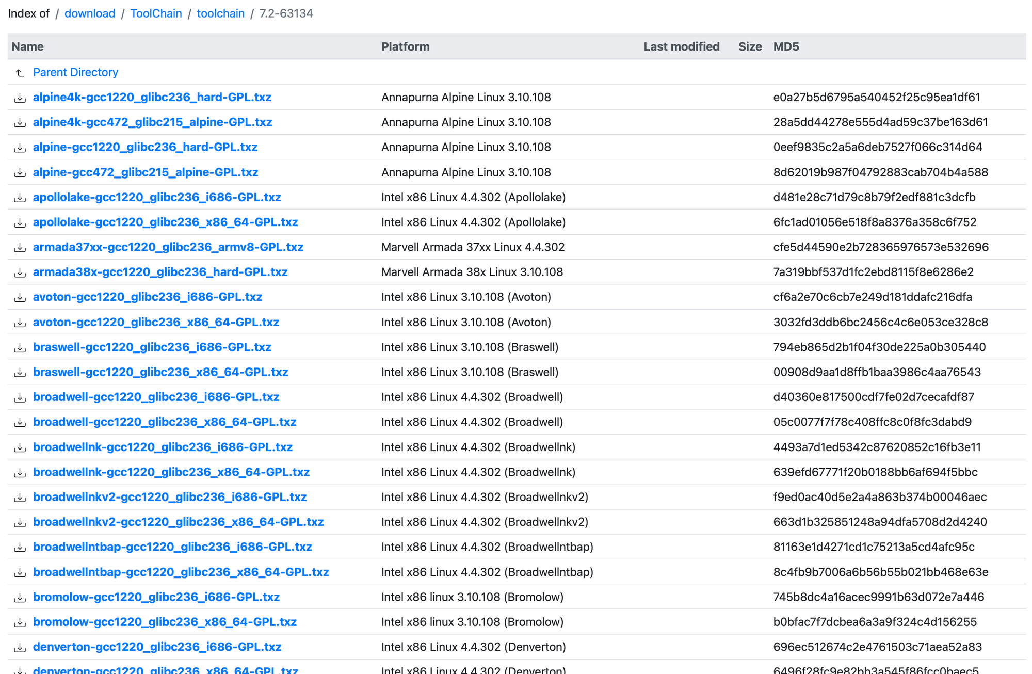Open apollolake-gcc1220_glibc236_x86_64-GPL.txz link
1032x674 pixels.
coord(165,222)
